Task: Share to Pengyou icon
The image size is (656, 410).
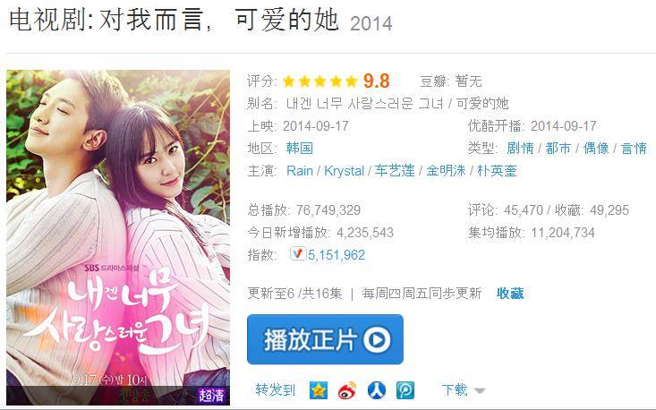Action: (405, 390)
